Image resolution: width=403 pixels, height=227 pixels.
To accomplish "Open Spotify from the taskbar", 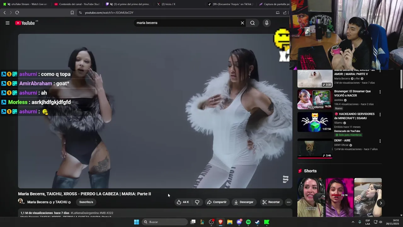I will (x=248, y=222).
